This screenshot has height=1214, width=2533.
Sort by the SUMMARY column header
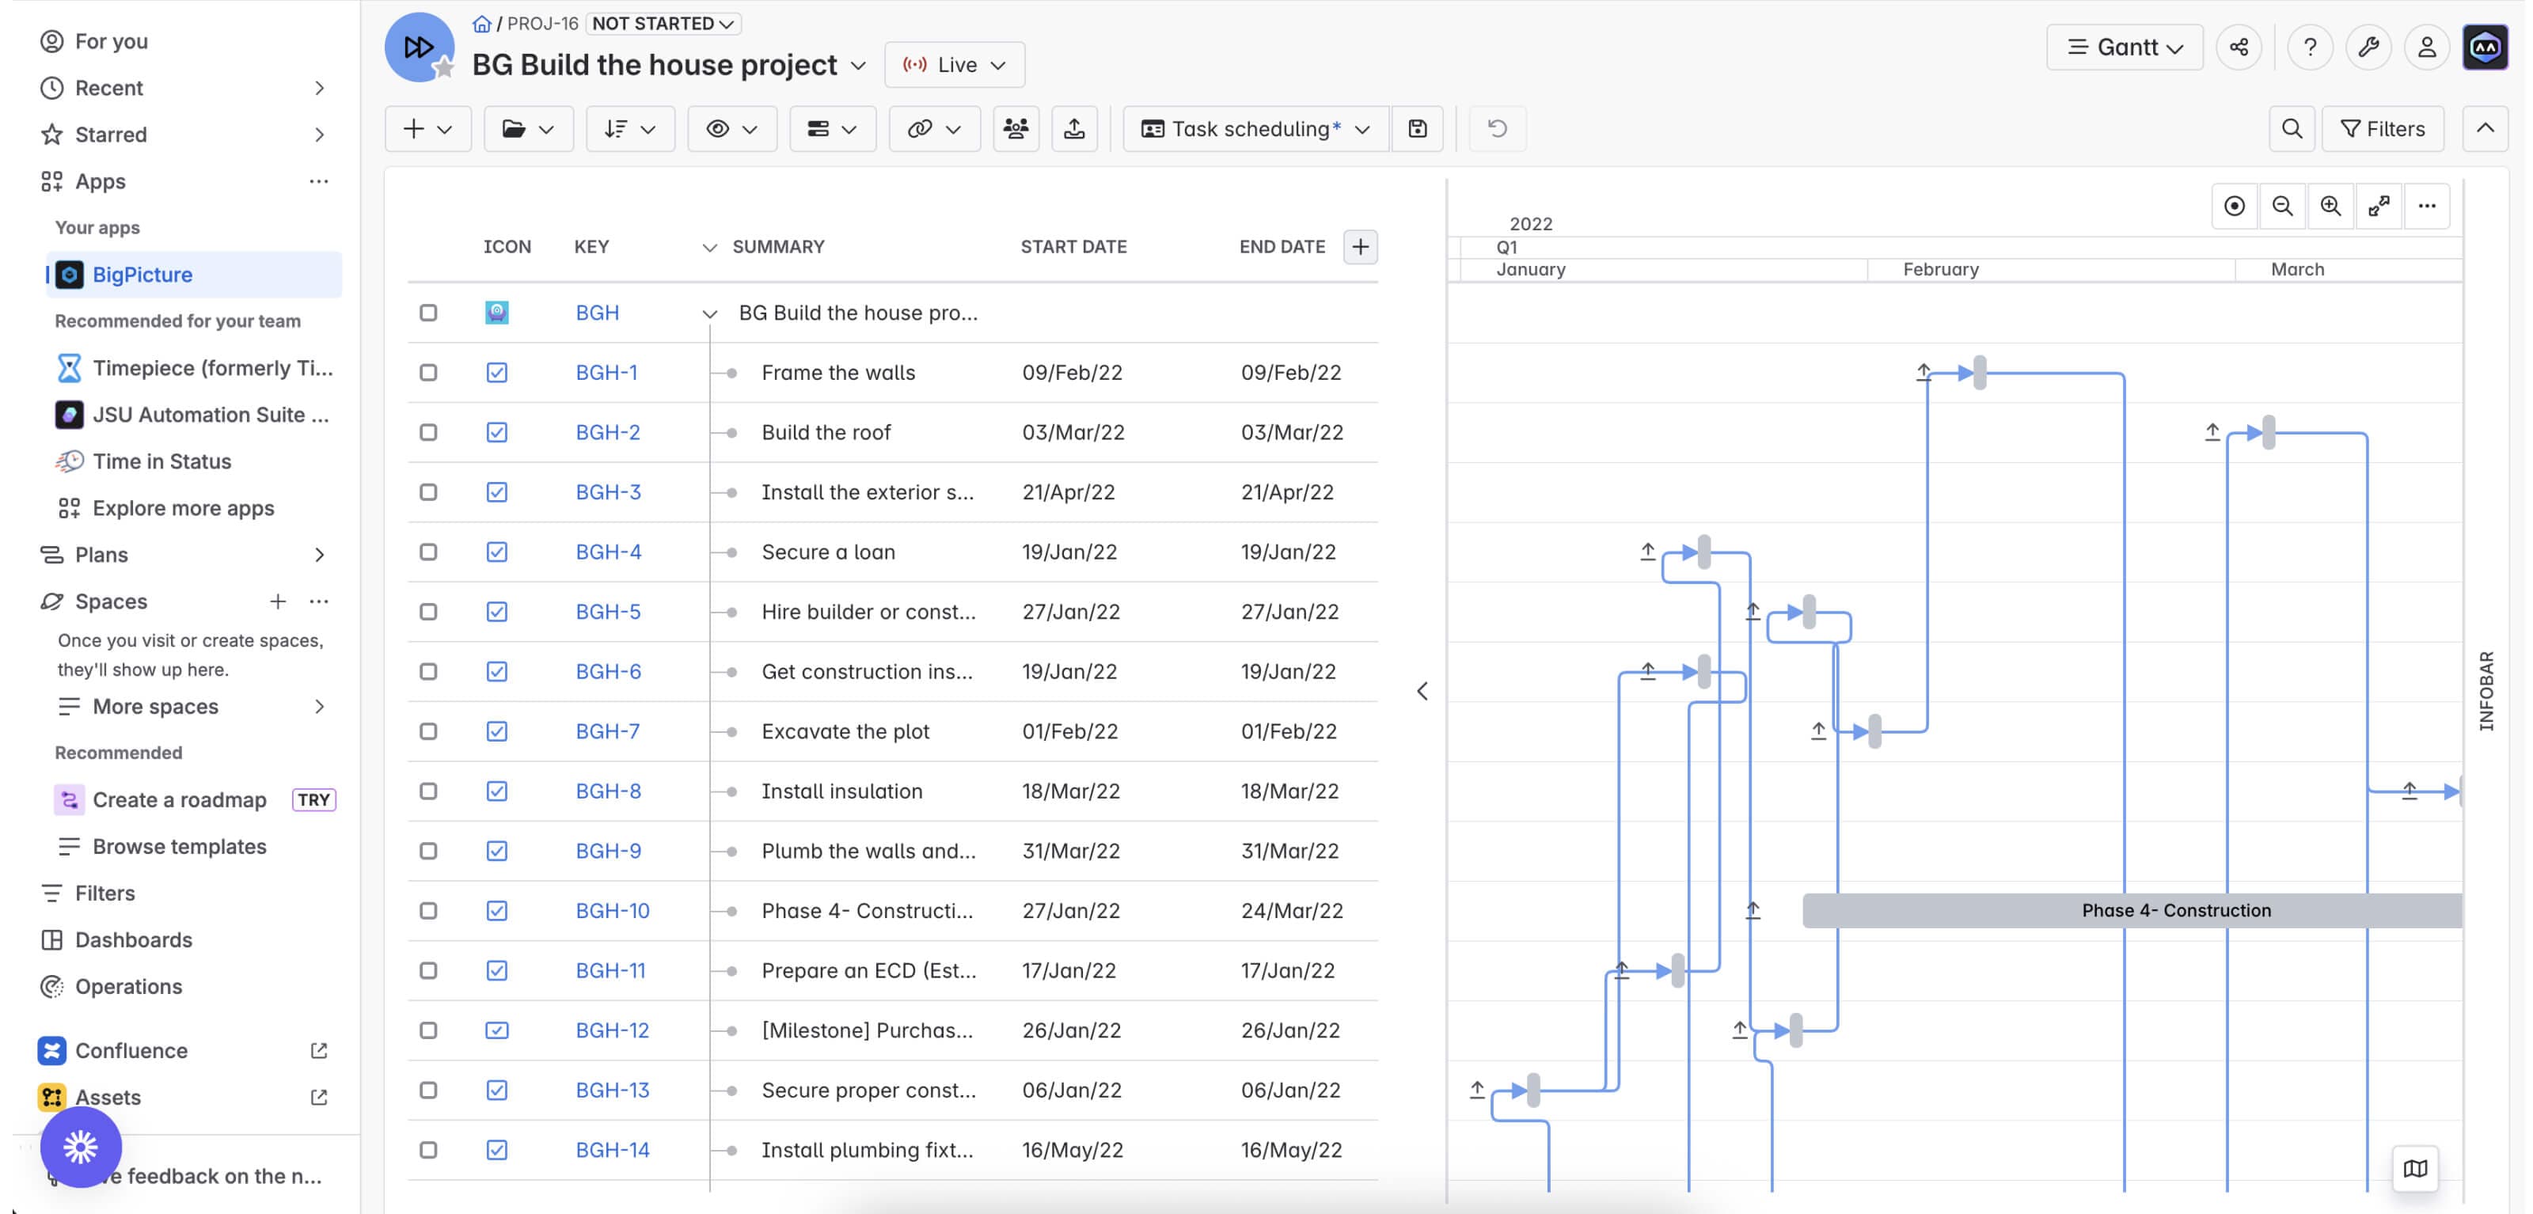point(778,247)
